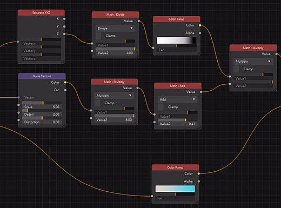Viewport: 281px width, 208px height.
Task: Select header of Math: Multiply node with Value2 8.00
Action: 115,82
